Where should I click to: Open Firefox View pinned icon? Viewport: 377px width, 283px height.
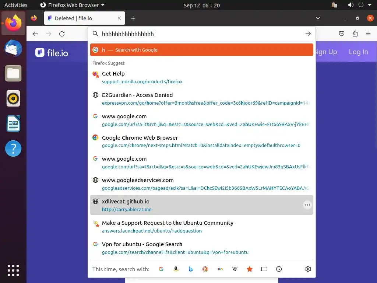[34, 18]
